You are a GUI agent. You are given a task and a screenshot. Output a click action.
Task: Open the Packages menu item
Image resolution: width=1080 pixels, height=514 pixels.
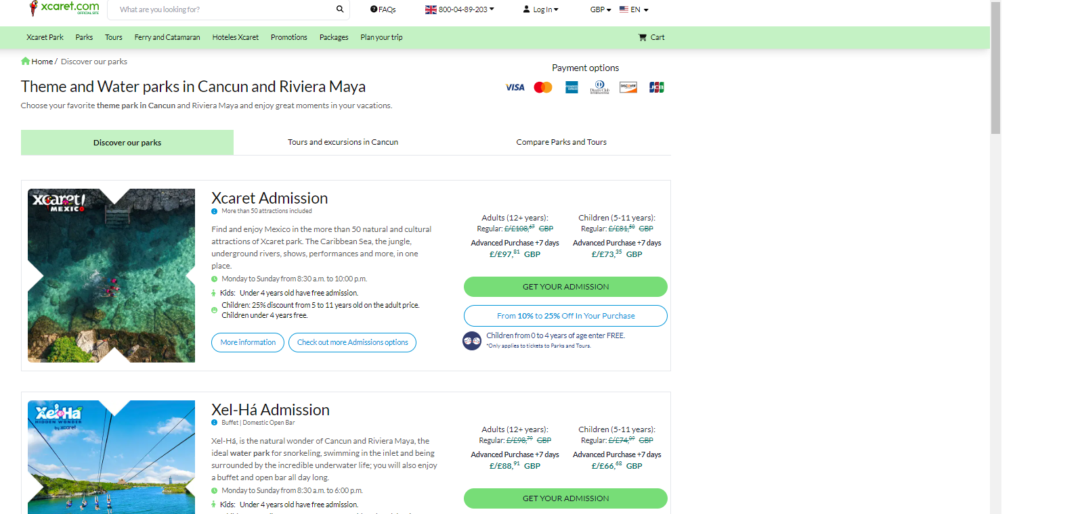pos(334,38)
